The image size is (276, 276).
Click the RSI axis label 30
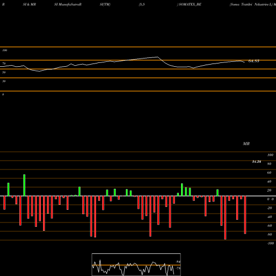(4, 81)
